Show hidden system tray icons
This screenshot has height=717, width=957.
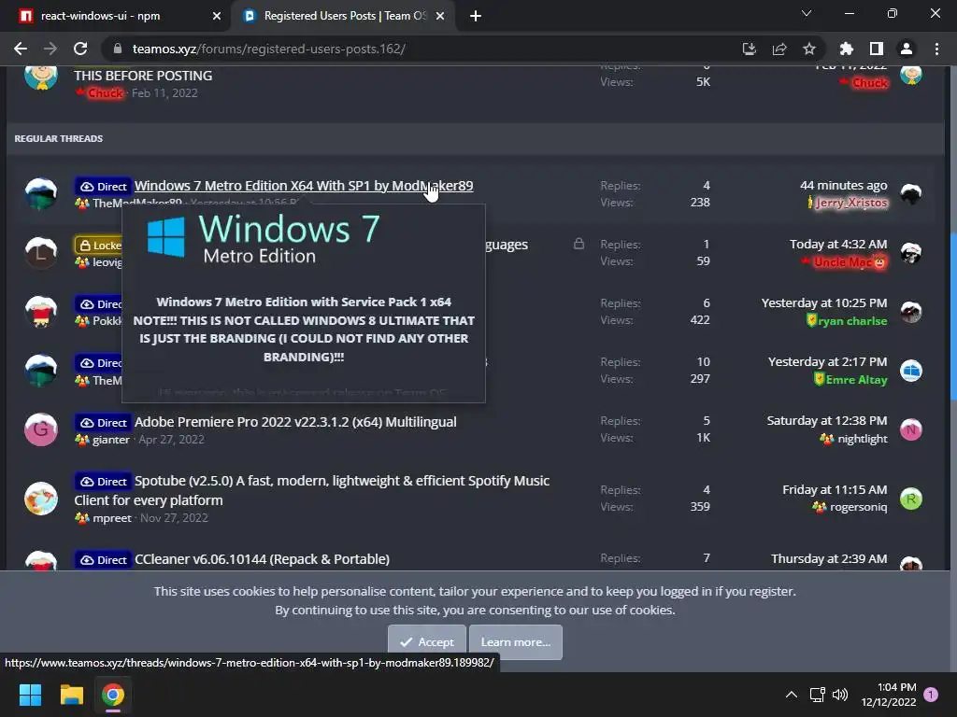pyautogui.click(x=791, y=695)
